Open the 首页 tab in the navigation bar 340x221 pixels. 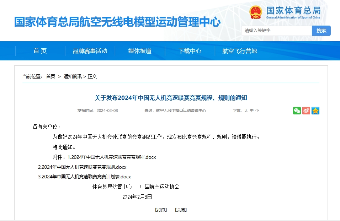[x=40, y=51]
